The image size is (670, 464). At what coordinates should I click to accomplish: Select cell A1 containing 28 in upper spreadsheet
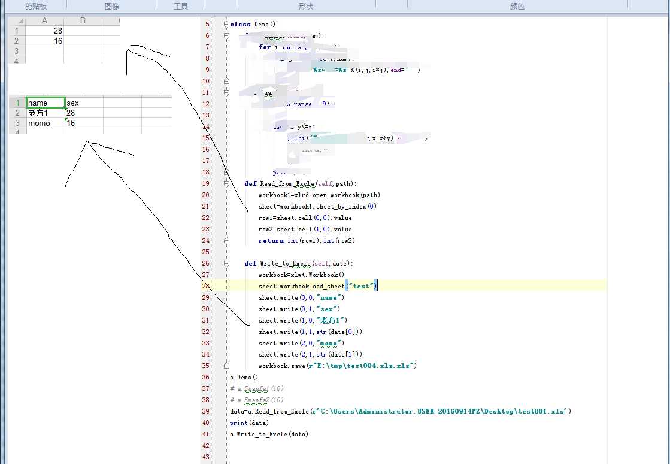point(44,31)
